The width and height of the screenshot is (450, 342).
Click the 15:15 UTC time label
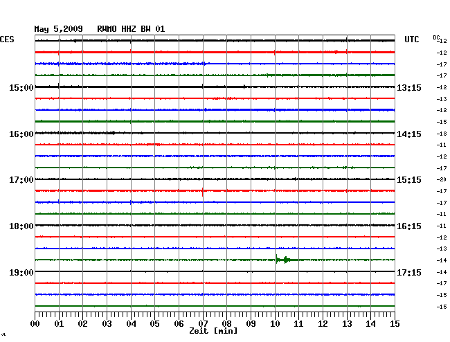[409, 180]
